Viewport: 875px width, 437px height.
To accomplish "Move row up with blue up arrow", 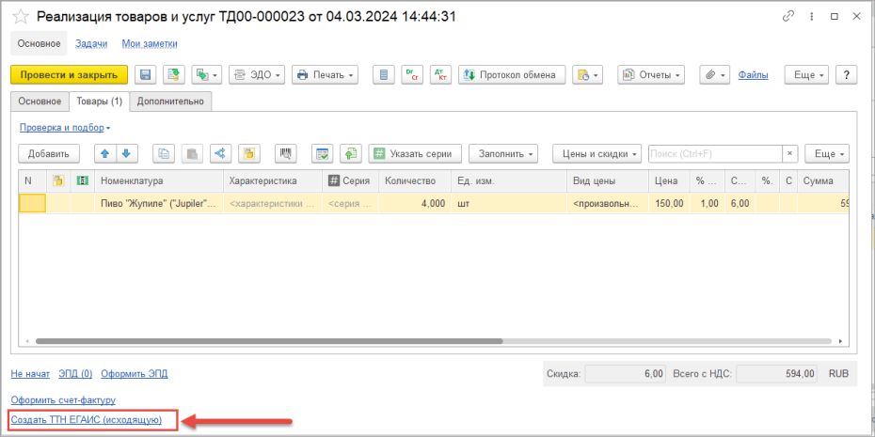I will click(105, 154).
